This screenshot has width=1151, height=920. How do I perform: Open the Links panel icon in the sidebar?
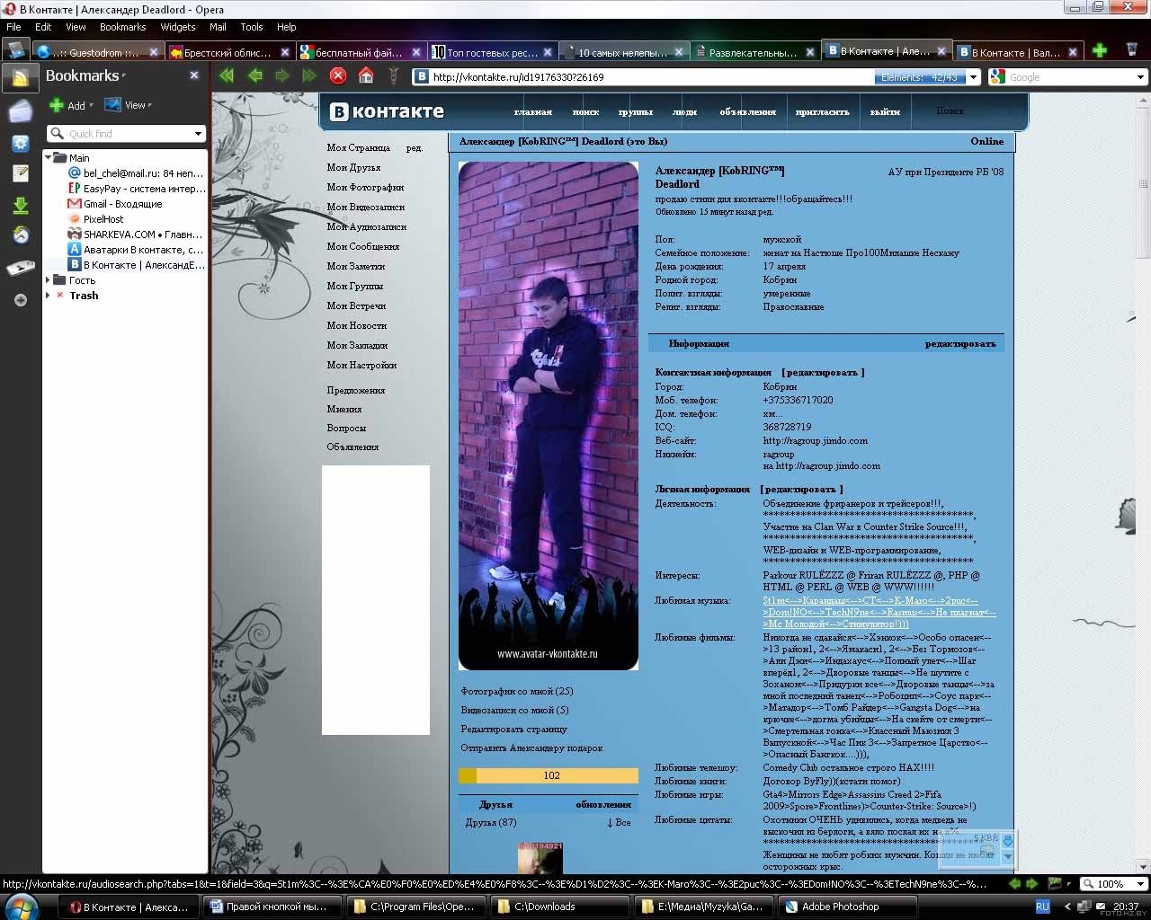[x=20, y=268]
